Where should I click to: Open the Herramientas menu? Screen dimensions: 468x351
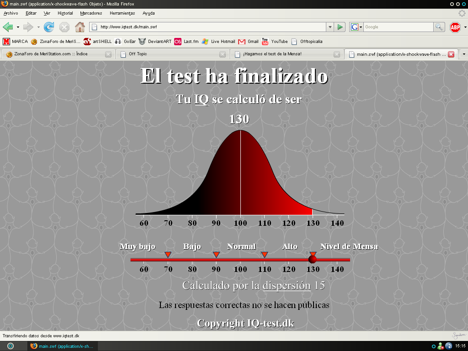122,13
